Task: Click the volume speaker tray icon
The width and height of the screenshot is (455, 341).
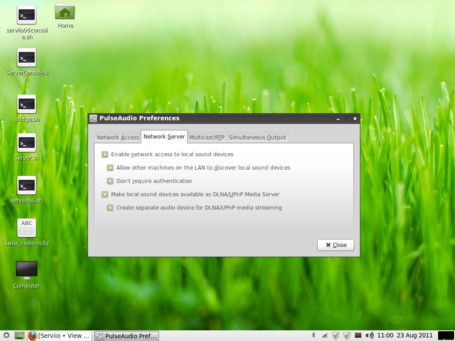Action: tap(369, 336)
